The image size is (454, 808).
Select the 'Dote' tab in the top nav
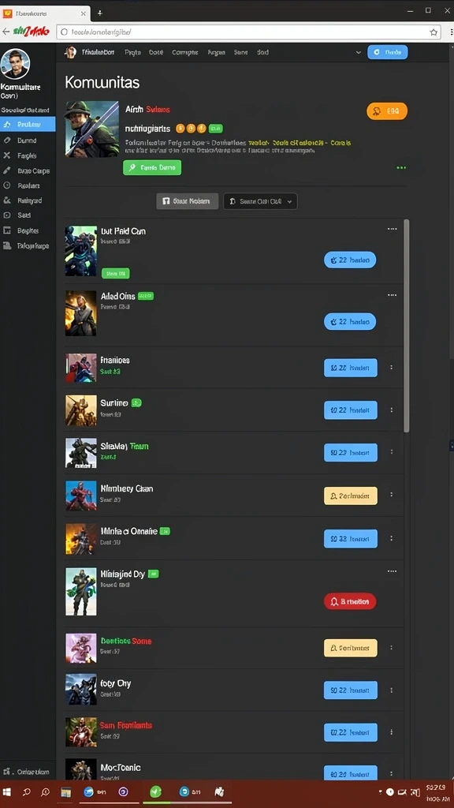pos(156,52)
